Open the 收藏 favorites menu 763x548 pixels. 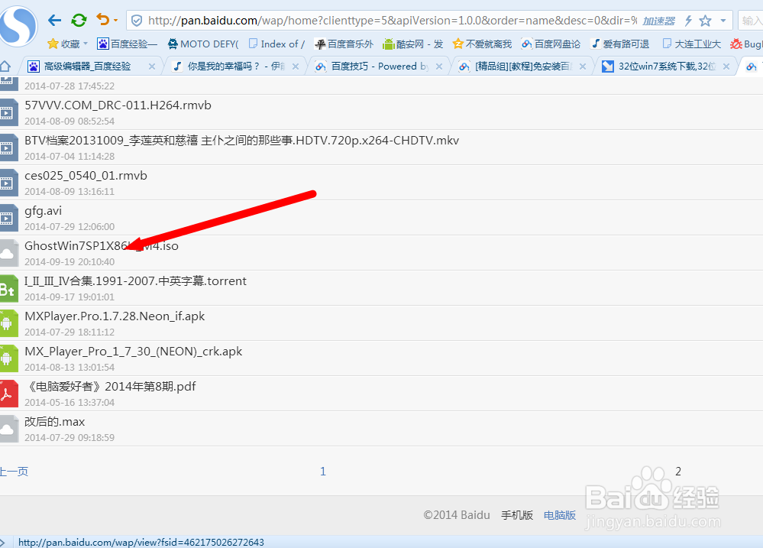coord(68,44)
